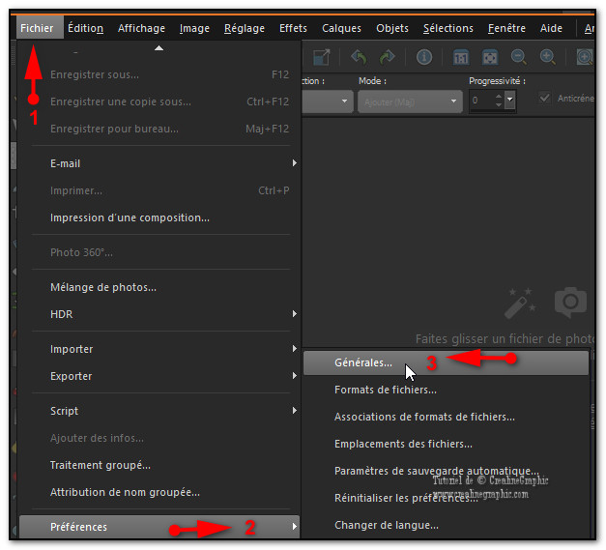
Task: Click the fit to window icon
Action: (x=490, y=58)
